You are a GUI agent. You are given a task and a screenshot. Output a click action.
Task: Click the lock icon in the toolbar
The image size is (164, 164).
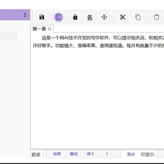(x=75, y=17)
